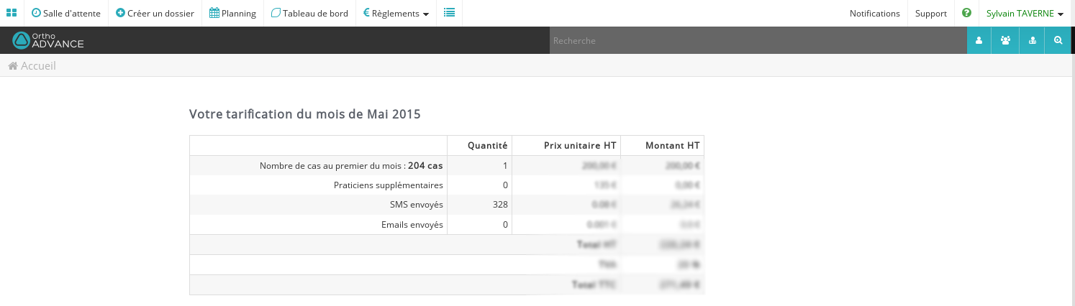
Task: Open the Planning calendar
Action: click(232, 13)
